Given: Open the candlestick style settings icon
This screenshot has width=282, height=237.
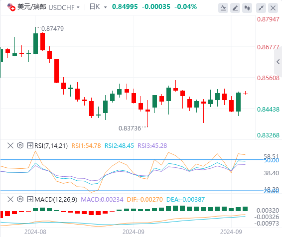Looking at the screenshot, I should (x=247, y=8).
